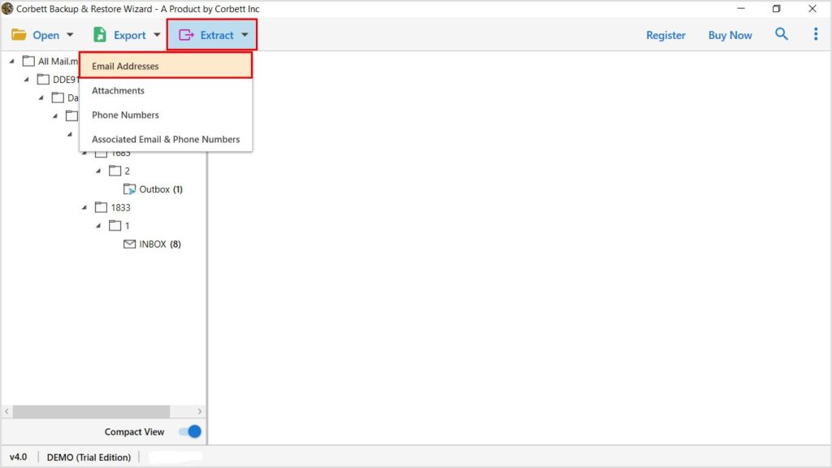Collapse the folder 1 node under 1833
Screen dimensions: 832x468
98,226
